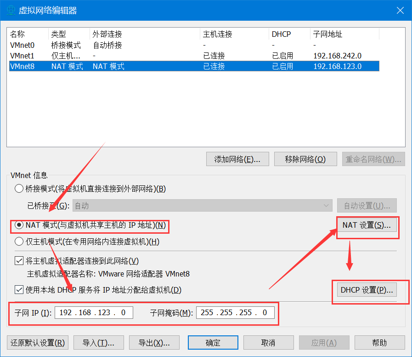
Task: Click 桥接模式 type cell of VMnet0
Action: [x=66, y=45]
